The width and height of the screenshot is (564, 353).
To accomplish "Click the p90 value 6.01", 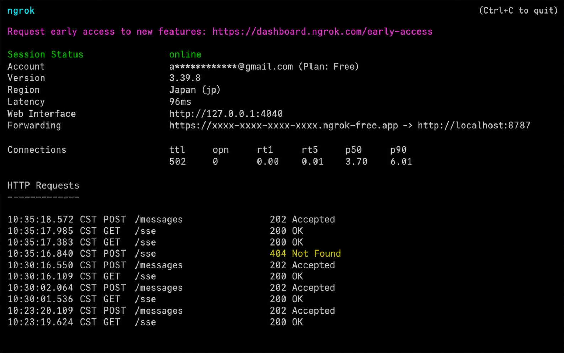I will click(401, 162).
